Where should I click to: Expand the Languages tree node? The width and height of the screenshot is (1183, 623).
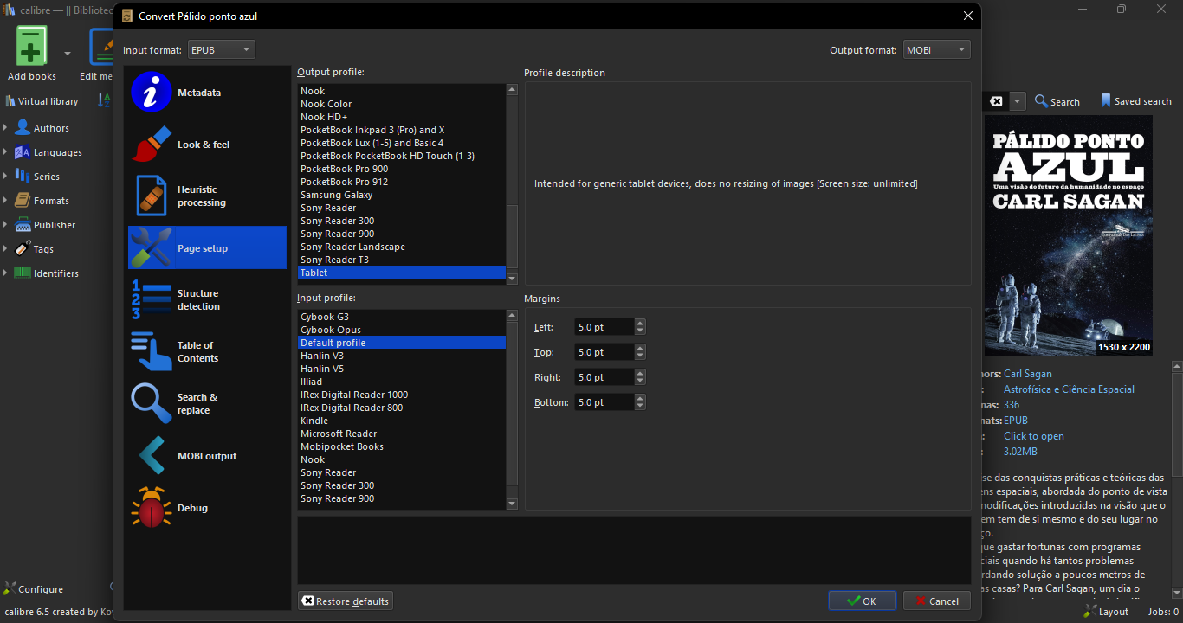coord(6,152)
